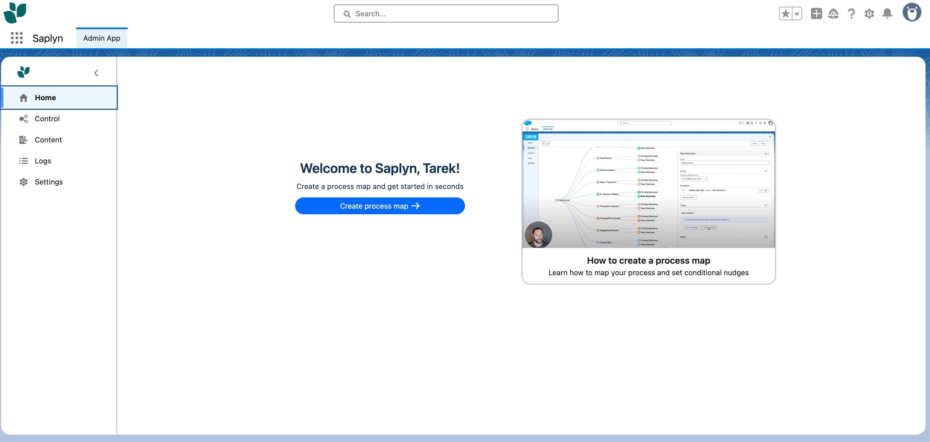Open the Favorites list dropdown arrow
This screenshot has height=442, width=930.
pos(797,14)
